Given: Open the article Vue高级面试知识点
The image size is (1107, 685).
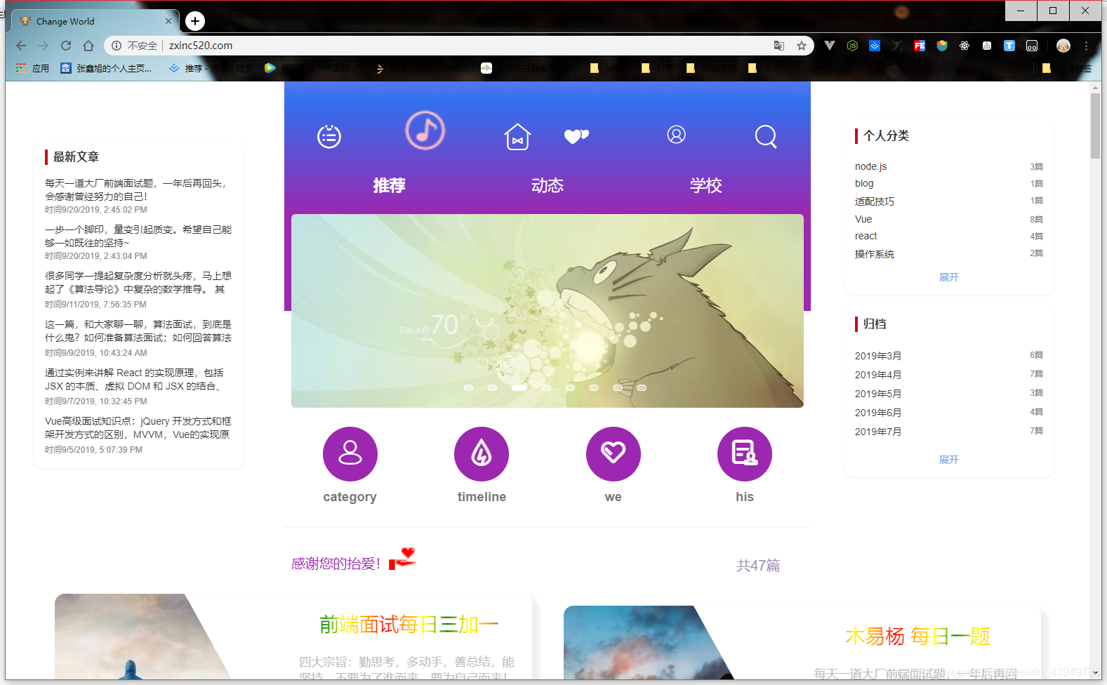Looking at the screenshot, I should point(138,427).
